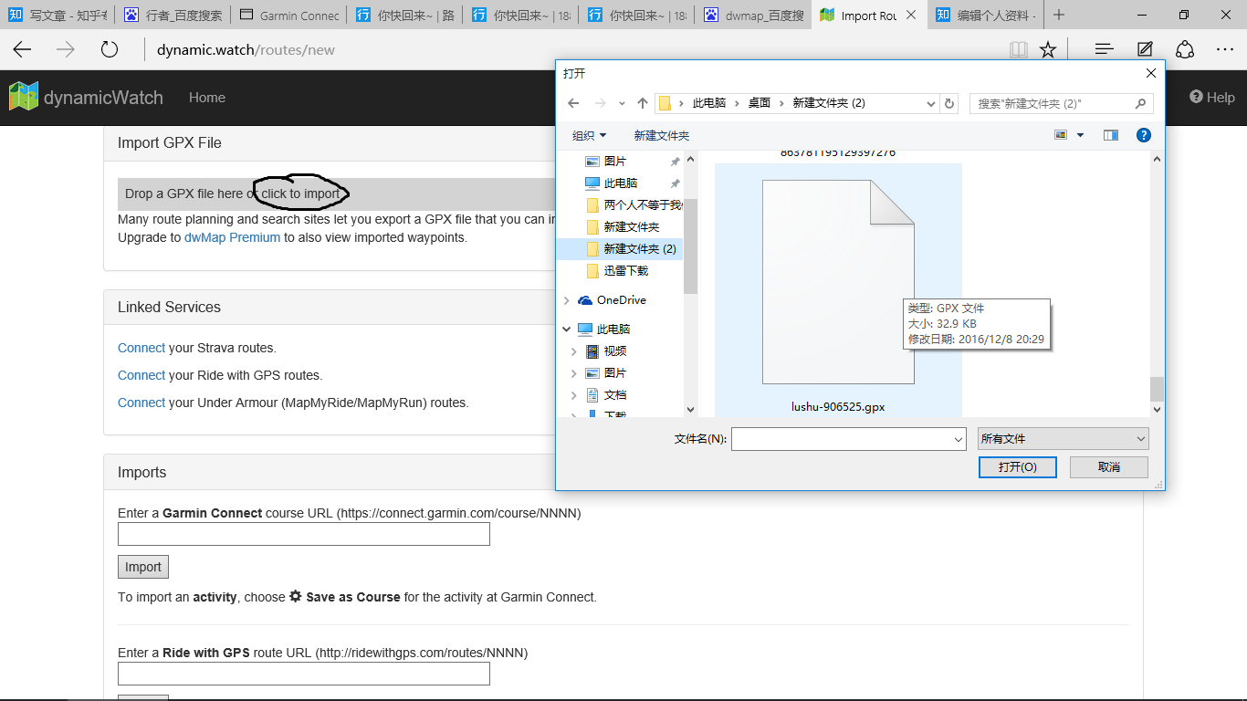This screenshot has height=701, width=1247.
Task: Switch to the 编辑个人资料 tab
Action: pos(985,15)
